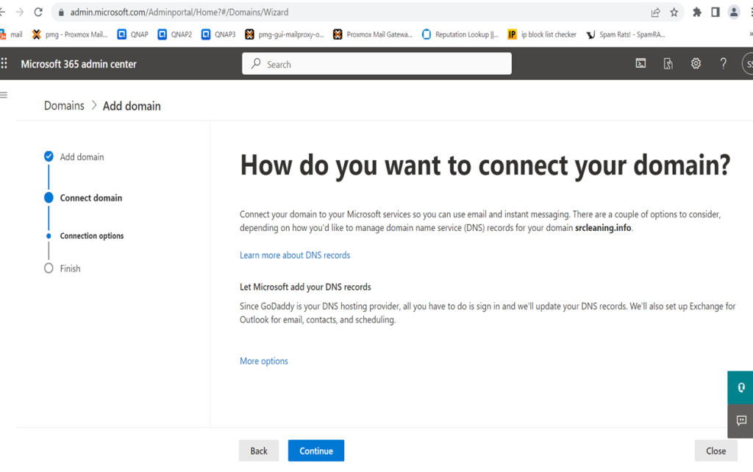Click the document download icon in header
The width and height of the screenshot is (753, 472).
tap(668, 63)
